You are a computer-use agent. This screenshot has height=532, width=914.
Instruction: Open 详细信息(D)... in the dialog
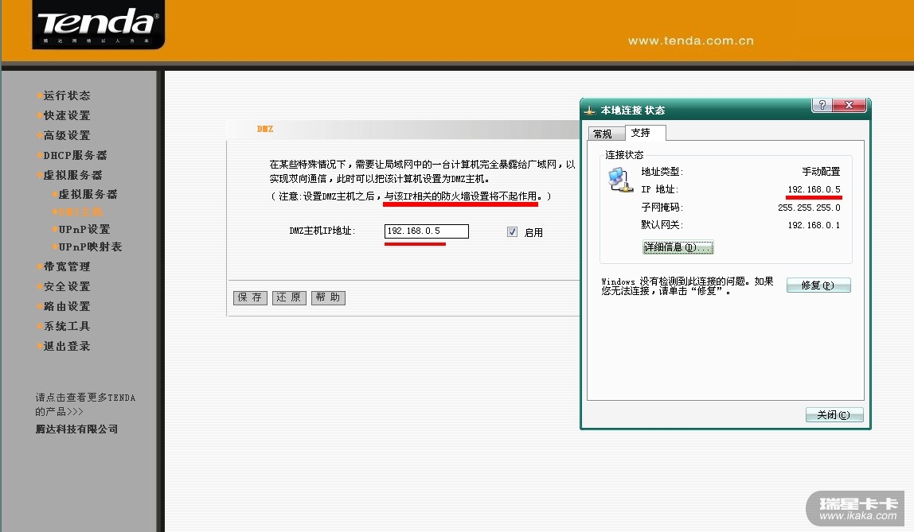coord(678,247)
